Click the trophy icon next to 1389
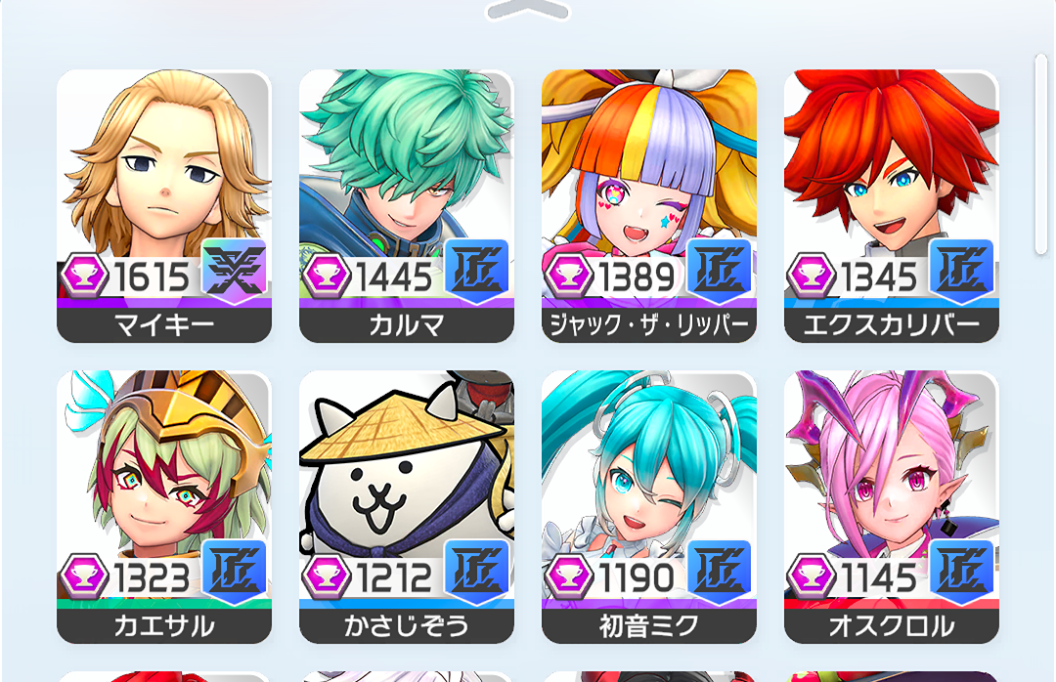Image resolution: width=1056 pixels, height=682 pixels. tap(570, 276)
